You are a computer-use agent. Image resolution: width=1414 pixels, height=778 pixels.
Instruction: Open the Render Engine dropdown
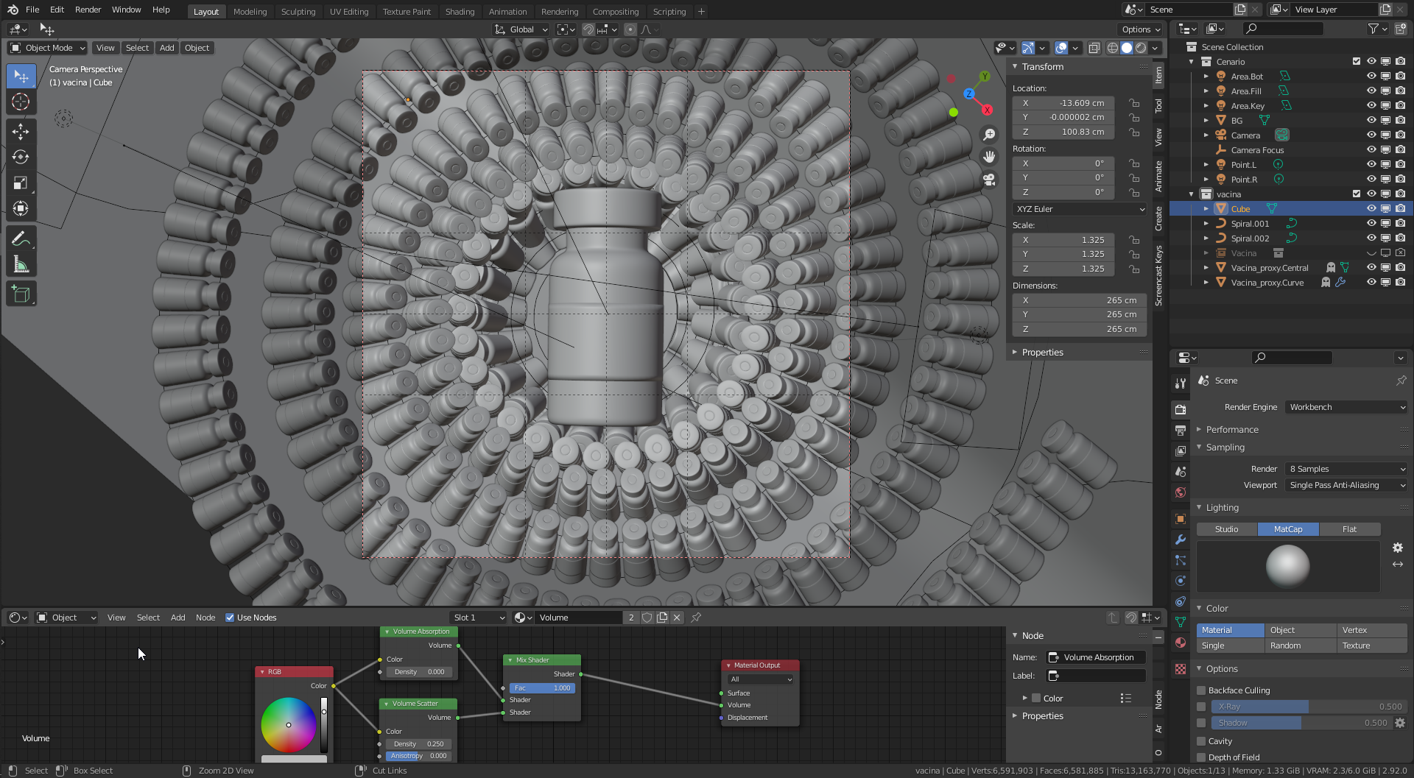(x=1346, y=407)
